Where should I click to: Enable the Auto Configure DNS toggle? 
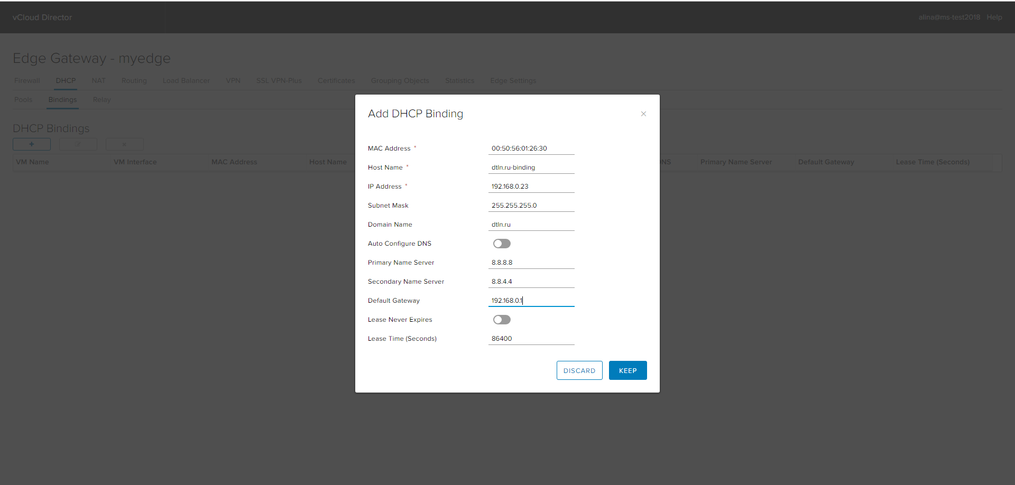click(x=501, y=243)
